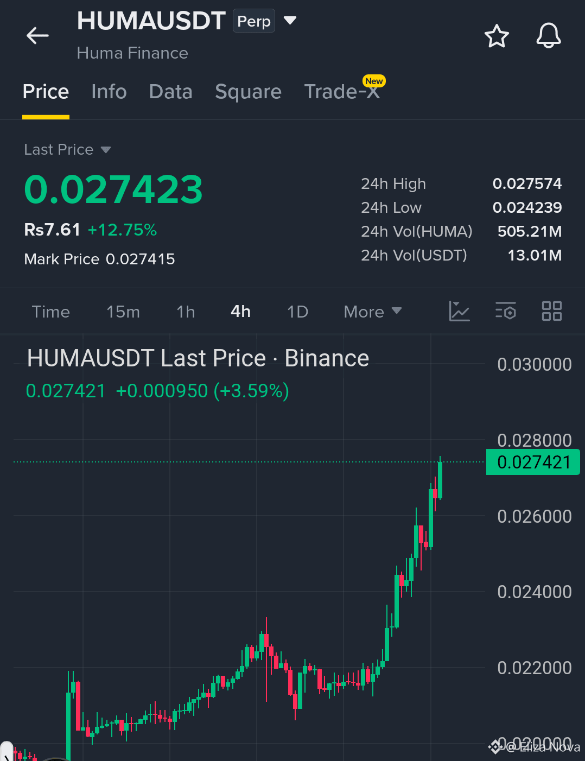Image resolution: width=585 pixels, height=761 pixels.
Task: Click the +12.75% change text
Action: pos(122,230)
